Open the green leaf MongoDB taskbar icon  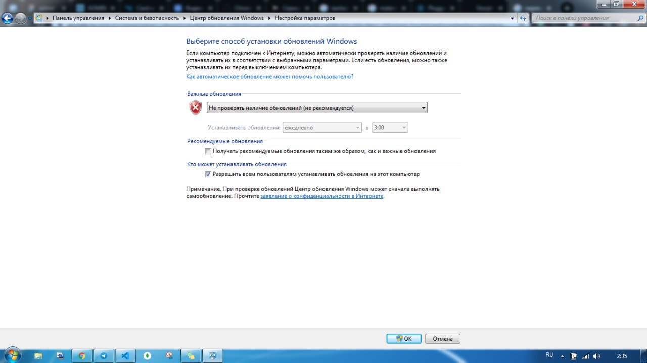point(147,356)
